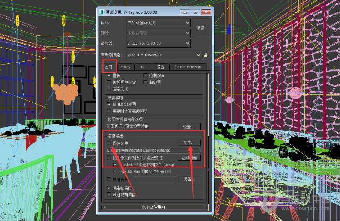The width and height of the screenshot is (340, 221).
Task: Toggle the 使用高级照明 checkbox
Action: tap(109, 105)
